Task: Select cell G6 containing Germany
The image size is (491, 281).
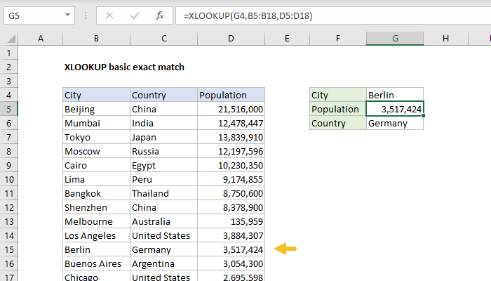Action: (395, 123)
